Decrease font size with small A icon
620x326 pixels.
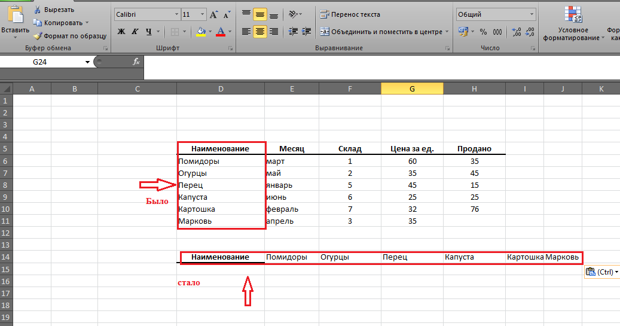(227, 14)
